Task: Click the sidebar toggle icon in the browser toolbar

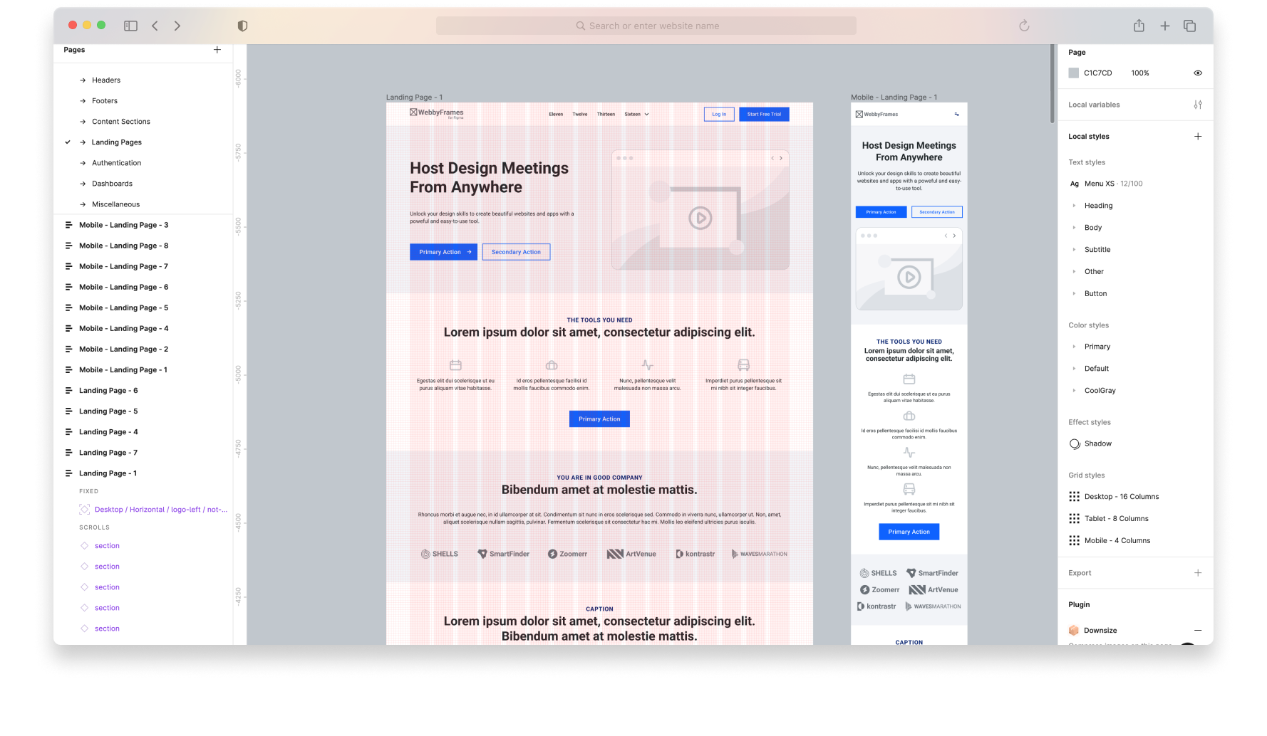Action: (130, 25)
